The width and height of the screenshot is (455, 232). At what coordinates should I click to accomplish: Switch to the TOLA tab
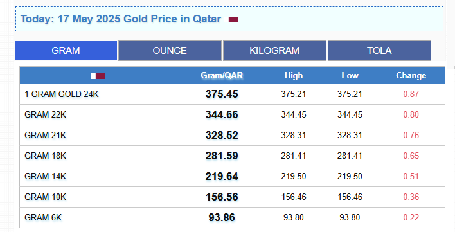click(x=379, y=51)
